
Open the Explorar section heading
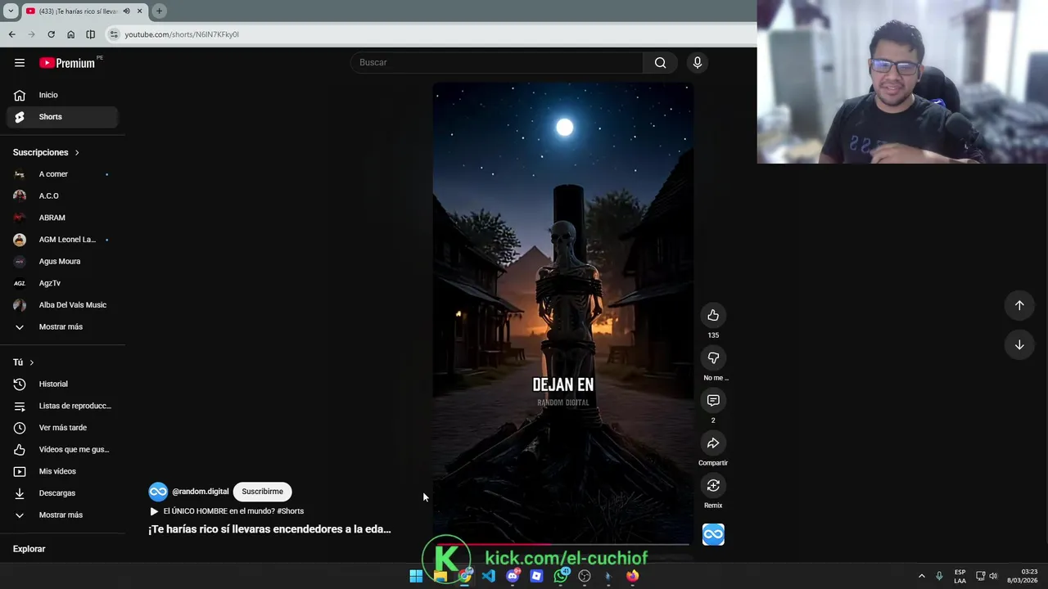coord(29,549)
